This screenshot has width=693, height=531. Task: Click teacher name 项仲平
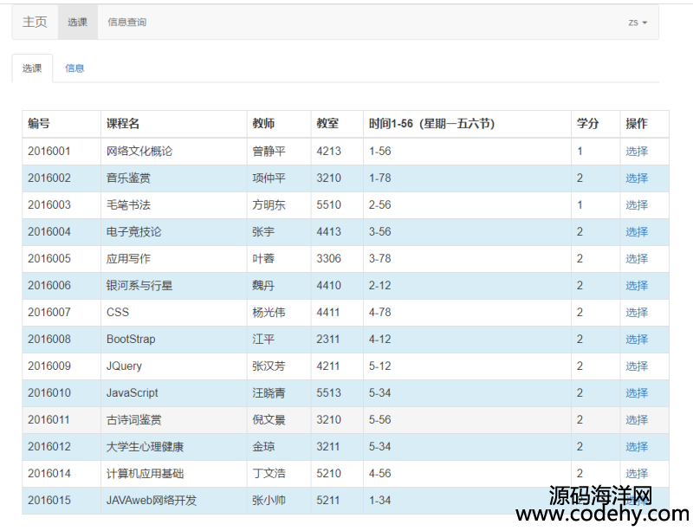coord(269,178)
